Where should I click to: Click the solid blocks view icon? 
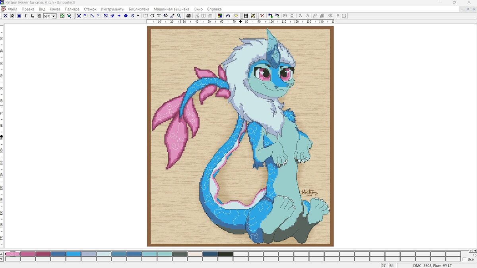[x=19, y=16]
